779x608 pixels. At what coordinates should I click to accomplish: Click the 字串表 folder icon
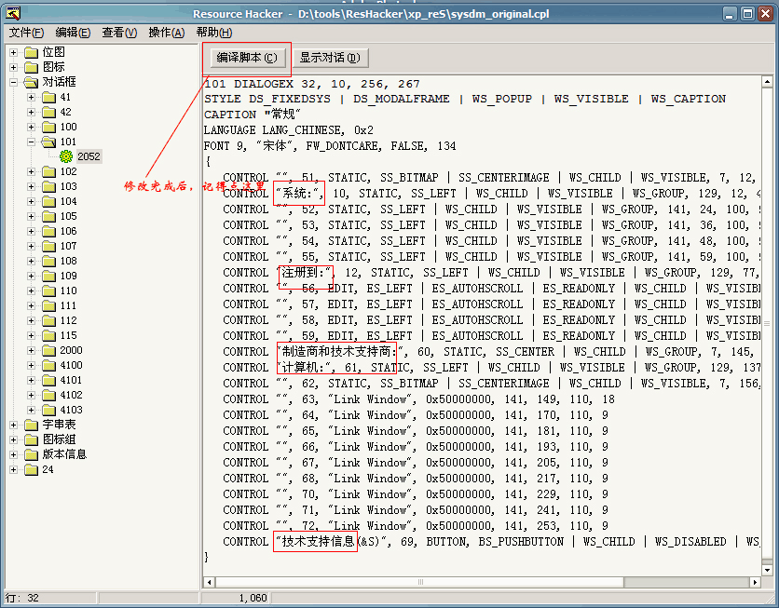coord(32,425)
